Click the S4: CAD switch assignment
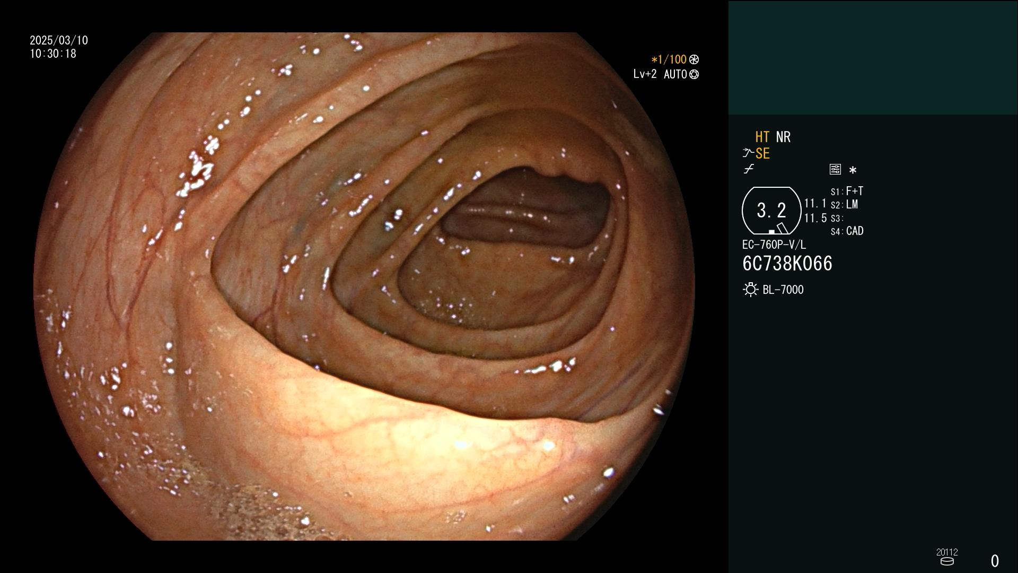This screenshot has height=573, width=1018. tap(847, 231)
